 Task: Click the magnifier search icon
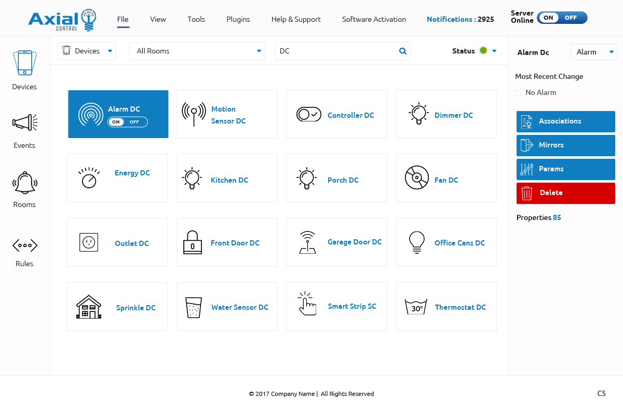tap(402, 51)
